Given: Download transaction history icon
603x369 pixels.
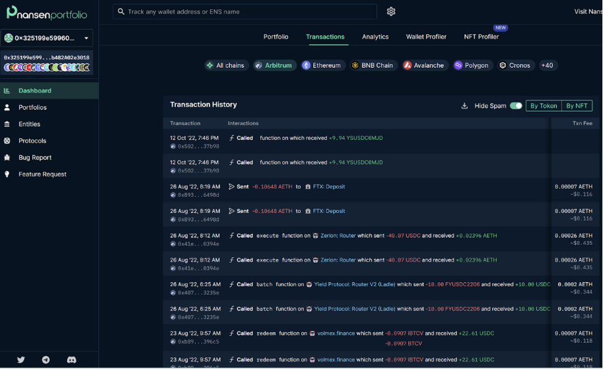Looking at the screenshot, I should [x=464, y=106].
